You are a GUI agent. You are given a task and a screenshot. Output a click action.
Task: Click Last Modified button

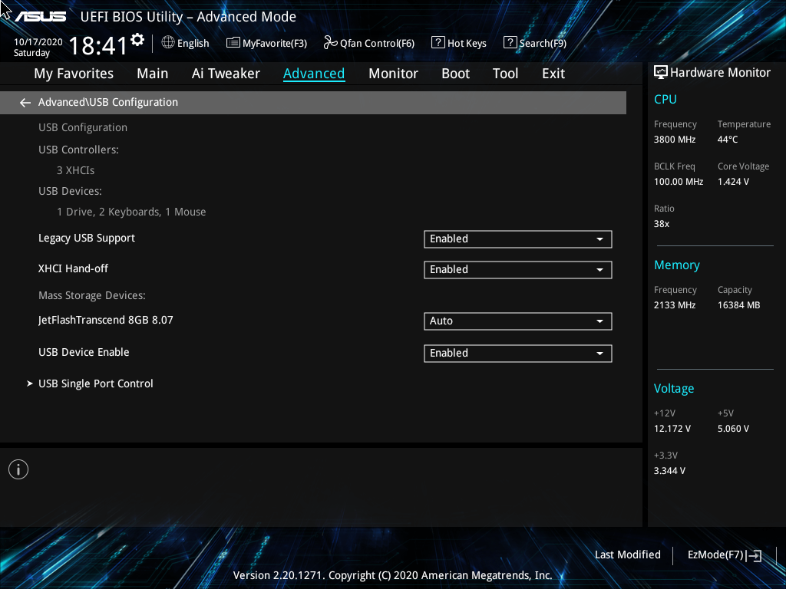coord(628,555)
